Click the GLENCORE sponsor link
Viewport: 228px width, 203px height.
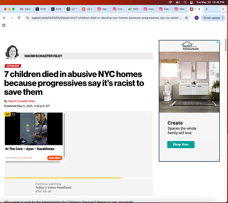[26, 158]
